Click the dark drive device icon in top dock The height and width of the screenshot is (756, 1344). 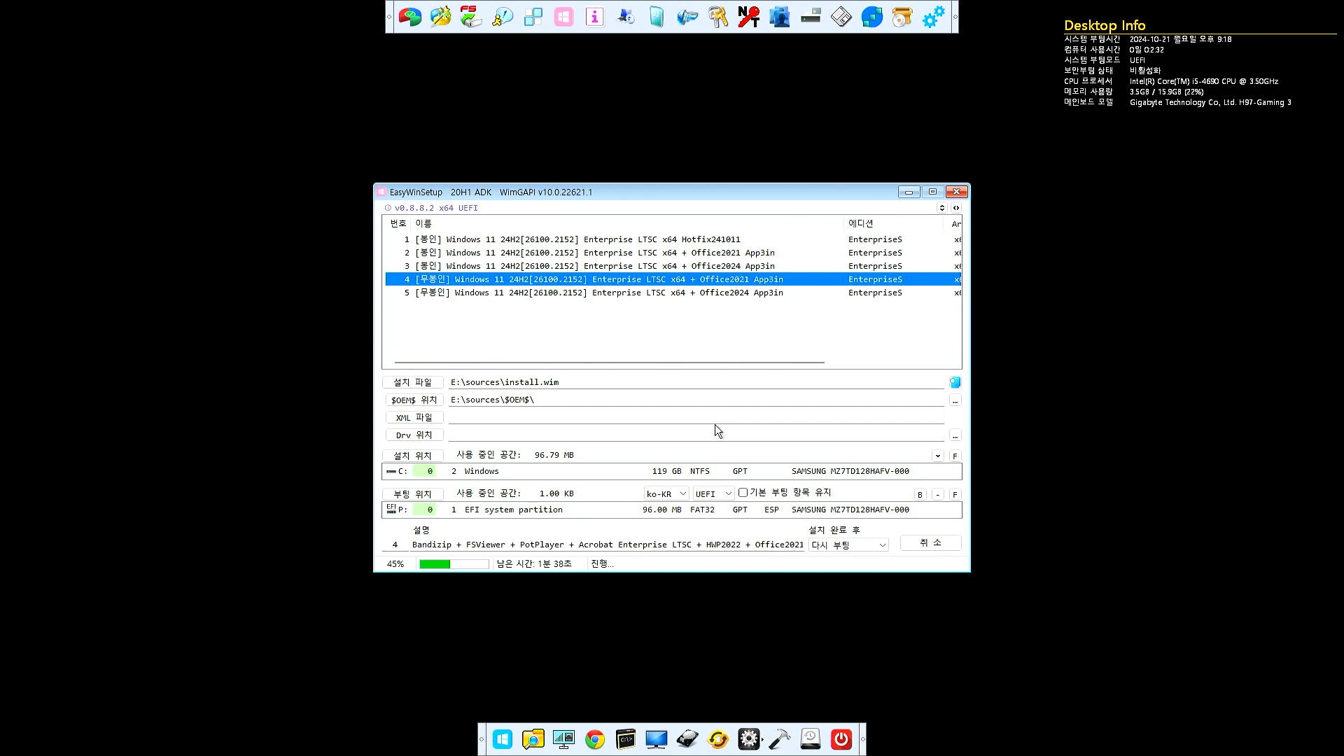click(x=811, y=17)
